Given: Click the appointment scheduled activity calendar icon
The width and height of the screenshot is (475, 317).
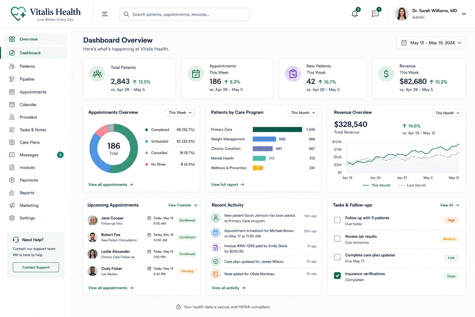Looking at the screenshot, I should 216,232.
